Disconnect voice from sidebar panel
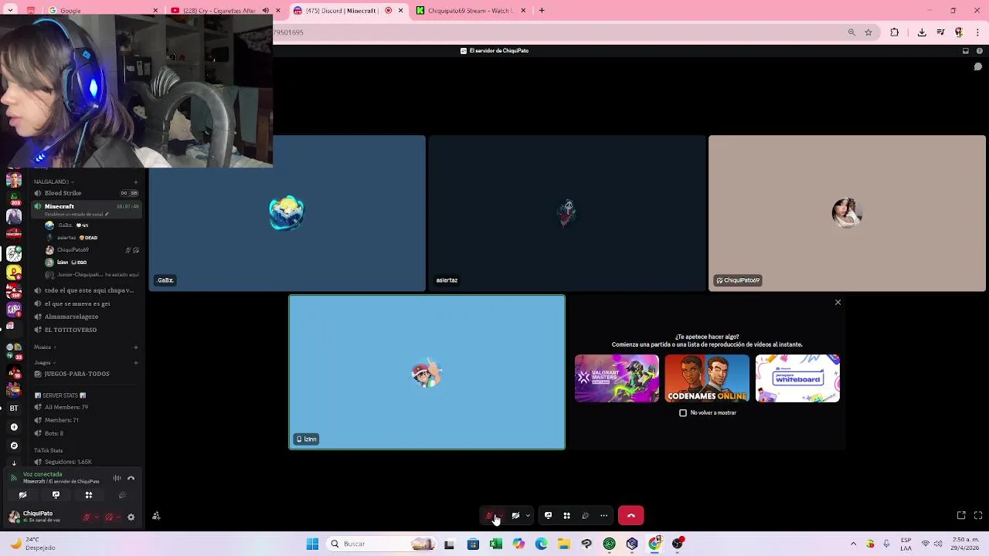 point(131,478)
